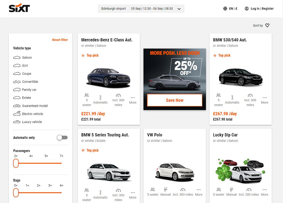
Task: Toggle the Family car filter
Action: [x=16, y=90]
